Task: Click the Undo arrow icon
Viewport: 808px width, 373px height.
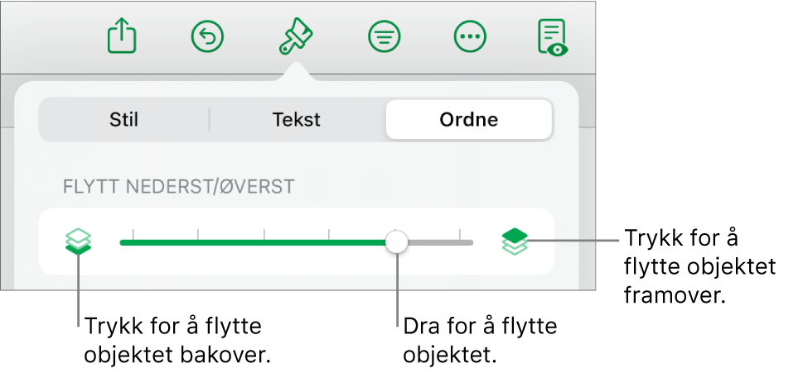Action: click(x=208, y=37)
